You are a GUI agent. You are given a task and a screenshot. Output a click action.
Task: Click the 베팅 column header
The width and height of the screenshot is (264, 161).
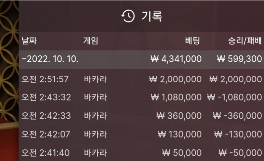193,41
